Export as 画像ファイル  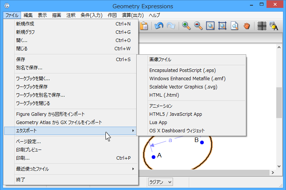pos(191,60)
